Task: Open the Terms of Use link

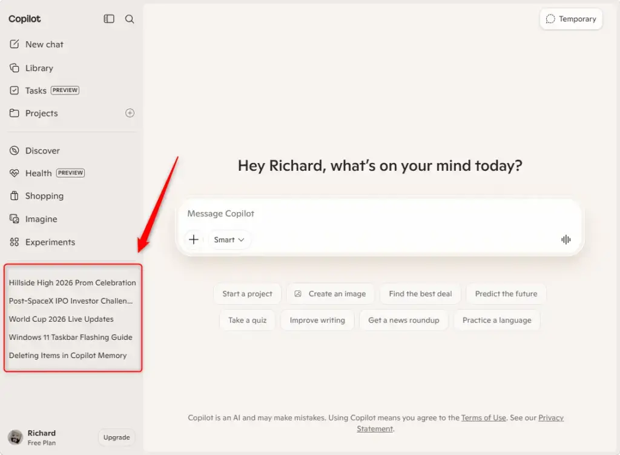Action: (x=484, y=418)
